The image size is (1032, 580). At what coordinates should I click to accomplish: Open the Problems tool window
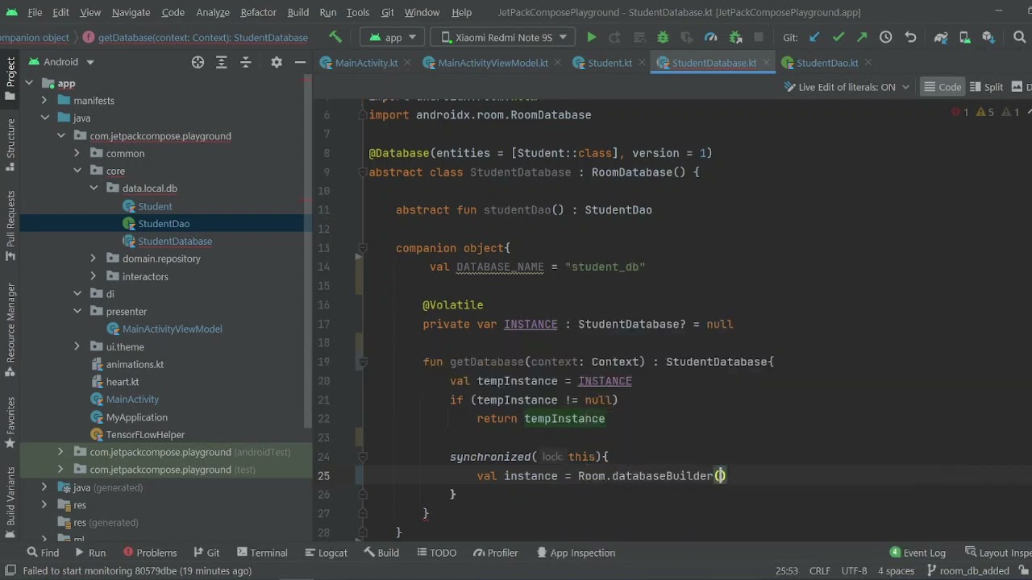pos(150,553)
